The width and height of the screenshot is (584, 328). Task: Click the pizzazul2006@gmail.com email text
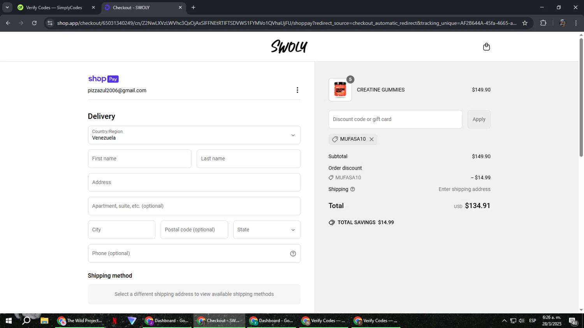[x=117, y=91]
